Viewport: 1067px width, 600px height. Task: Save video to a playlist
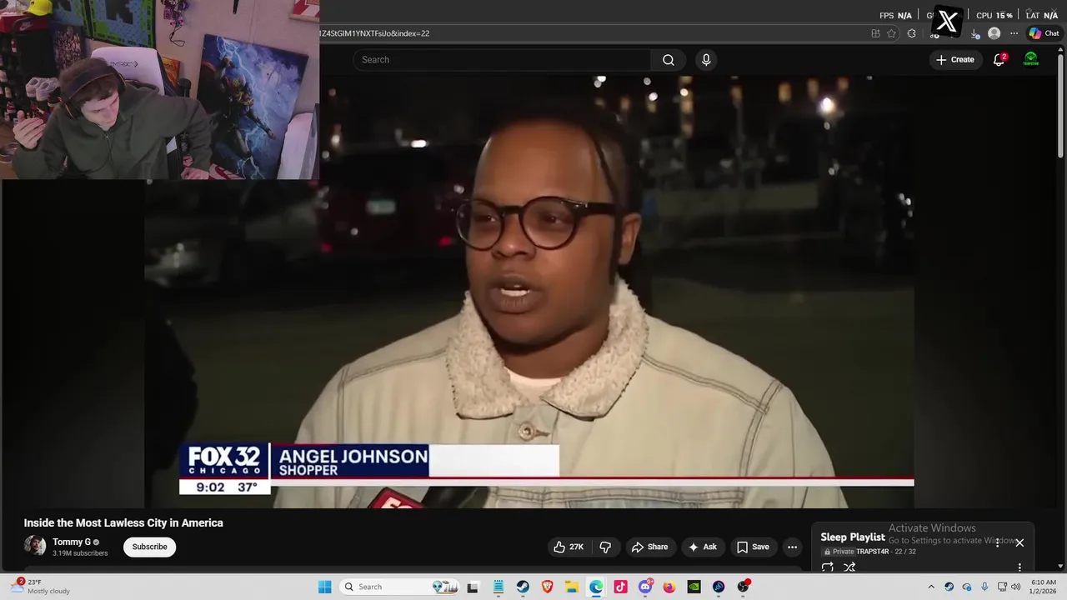point(753,547)
